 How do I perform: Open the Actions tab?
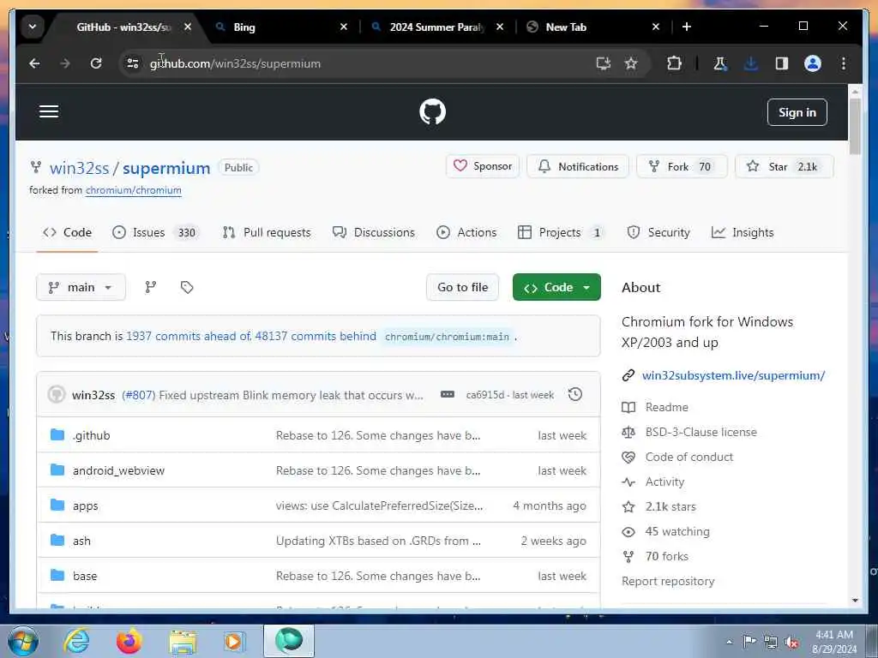[466, 232]
